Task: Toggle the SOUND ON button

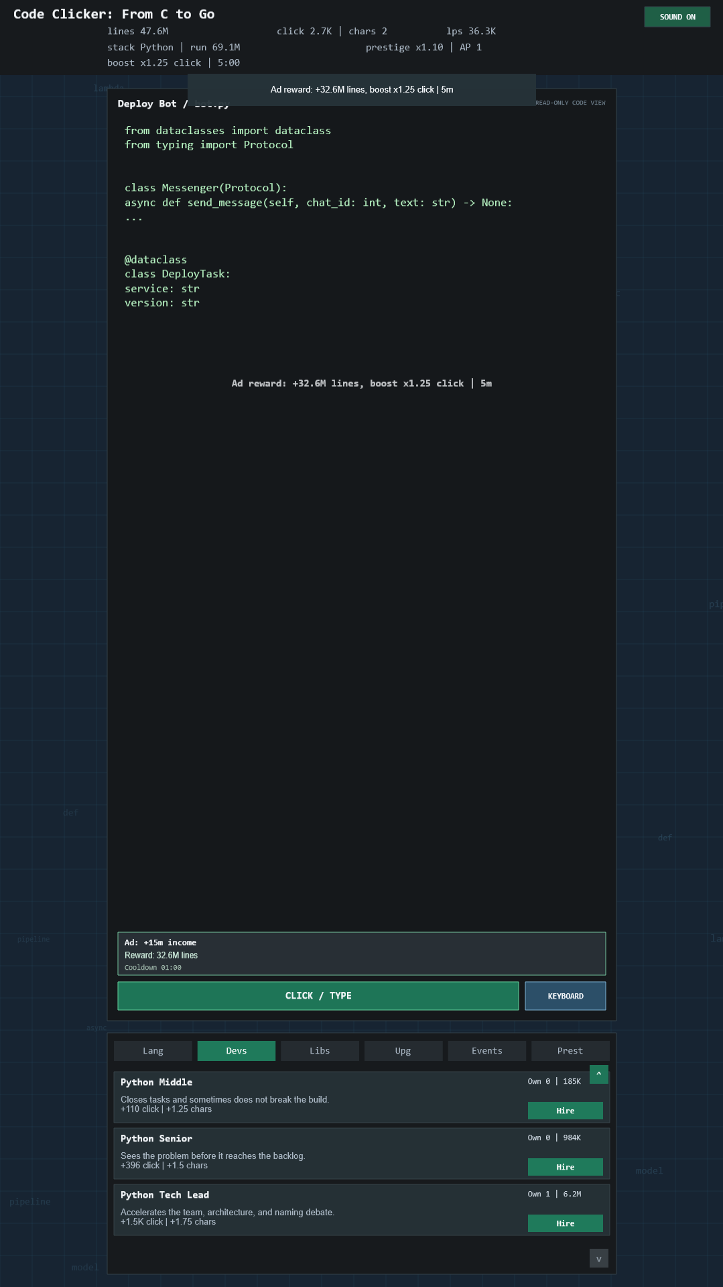Action: 677,17
